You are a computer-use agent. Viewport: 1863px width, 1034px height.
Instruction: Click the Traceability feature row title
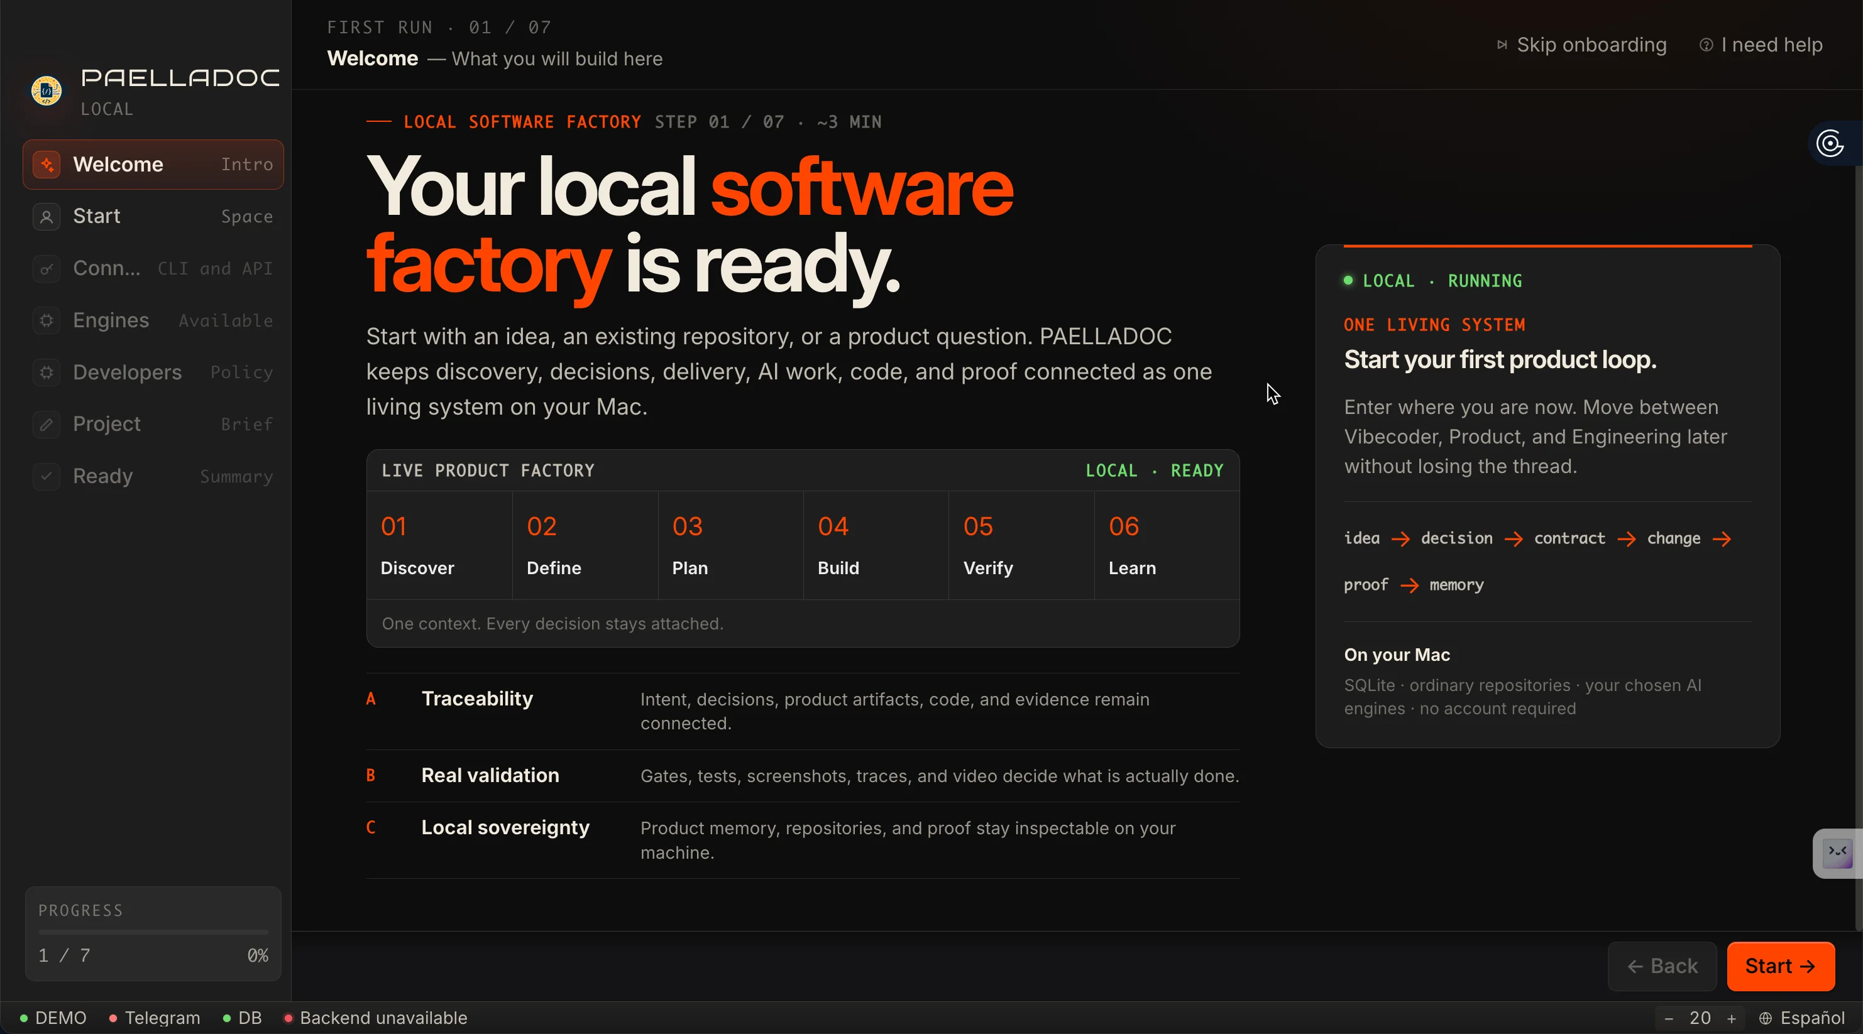point(476,699)
